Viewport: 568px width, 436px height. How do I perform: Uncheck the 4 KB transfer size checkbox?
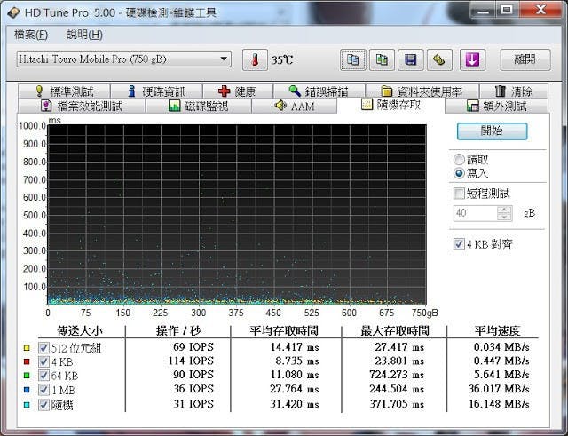[43, 361]
